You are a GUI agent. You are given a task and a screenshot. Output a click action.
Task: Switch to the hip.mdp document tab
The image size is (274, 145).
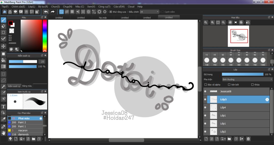tap(103, 17)
